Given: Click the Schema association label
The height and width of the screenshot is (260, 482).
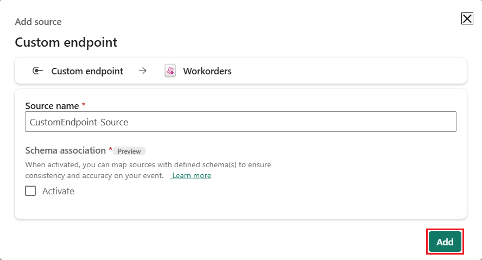Looking at the screenshot, I should point(65,150).
